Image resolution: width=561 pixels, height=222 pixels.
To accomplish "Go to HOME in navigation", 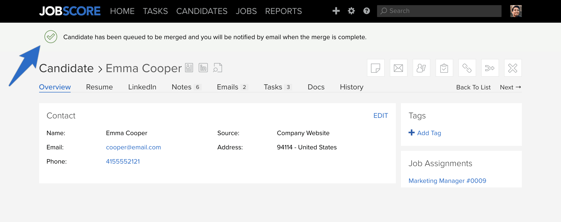I will (x=122, y=11).
